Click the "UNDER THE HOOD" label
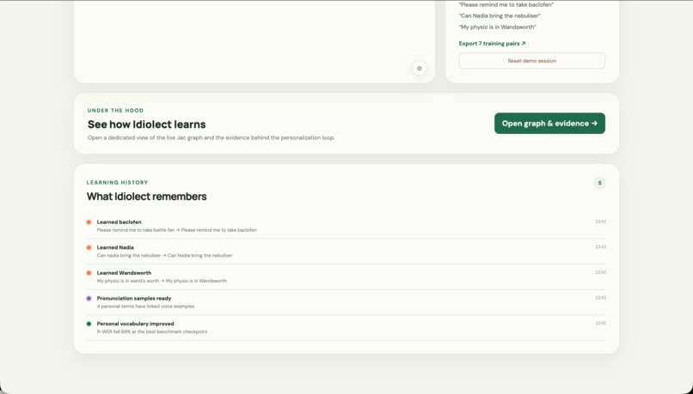Viewport: 693px width, 394px height. (115, 111)
